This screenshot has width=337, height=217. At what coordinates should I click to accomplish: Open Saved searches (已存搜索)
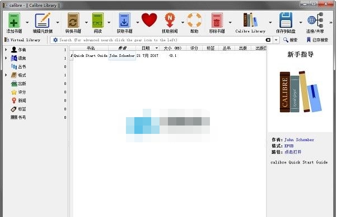coord(317,40)
